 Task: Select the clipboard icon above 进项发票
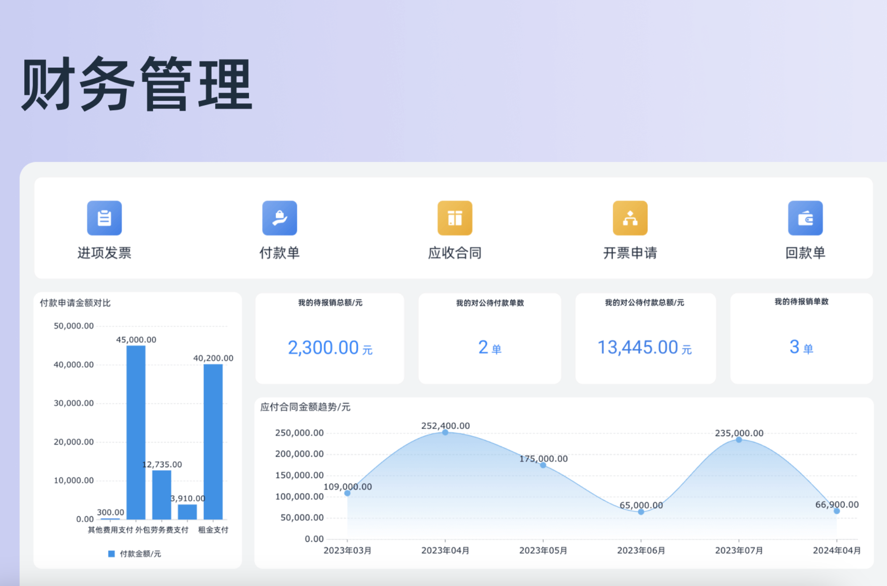click(104, 217)
